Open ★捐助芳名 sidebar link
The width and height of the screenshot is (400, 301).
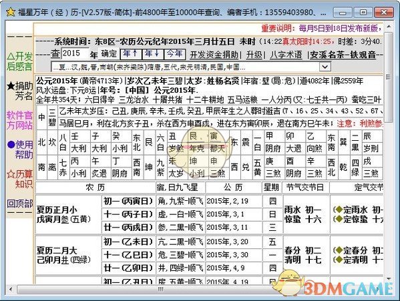(19, 91)
